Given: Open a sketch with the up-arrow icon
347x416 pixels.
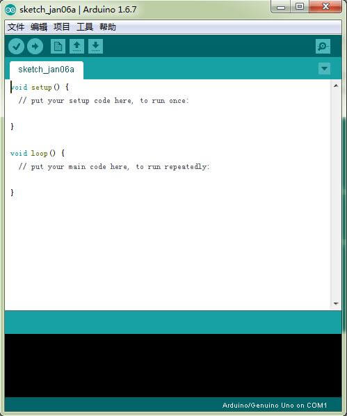Looking at the screenshot, I should 76,47.
